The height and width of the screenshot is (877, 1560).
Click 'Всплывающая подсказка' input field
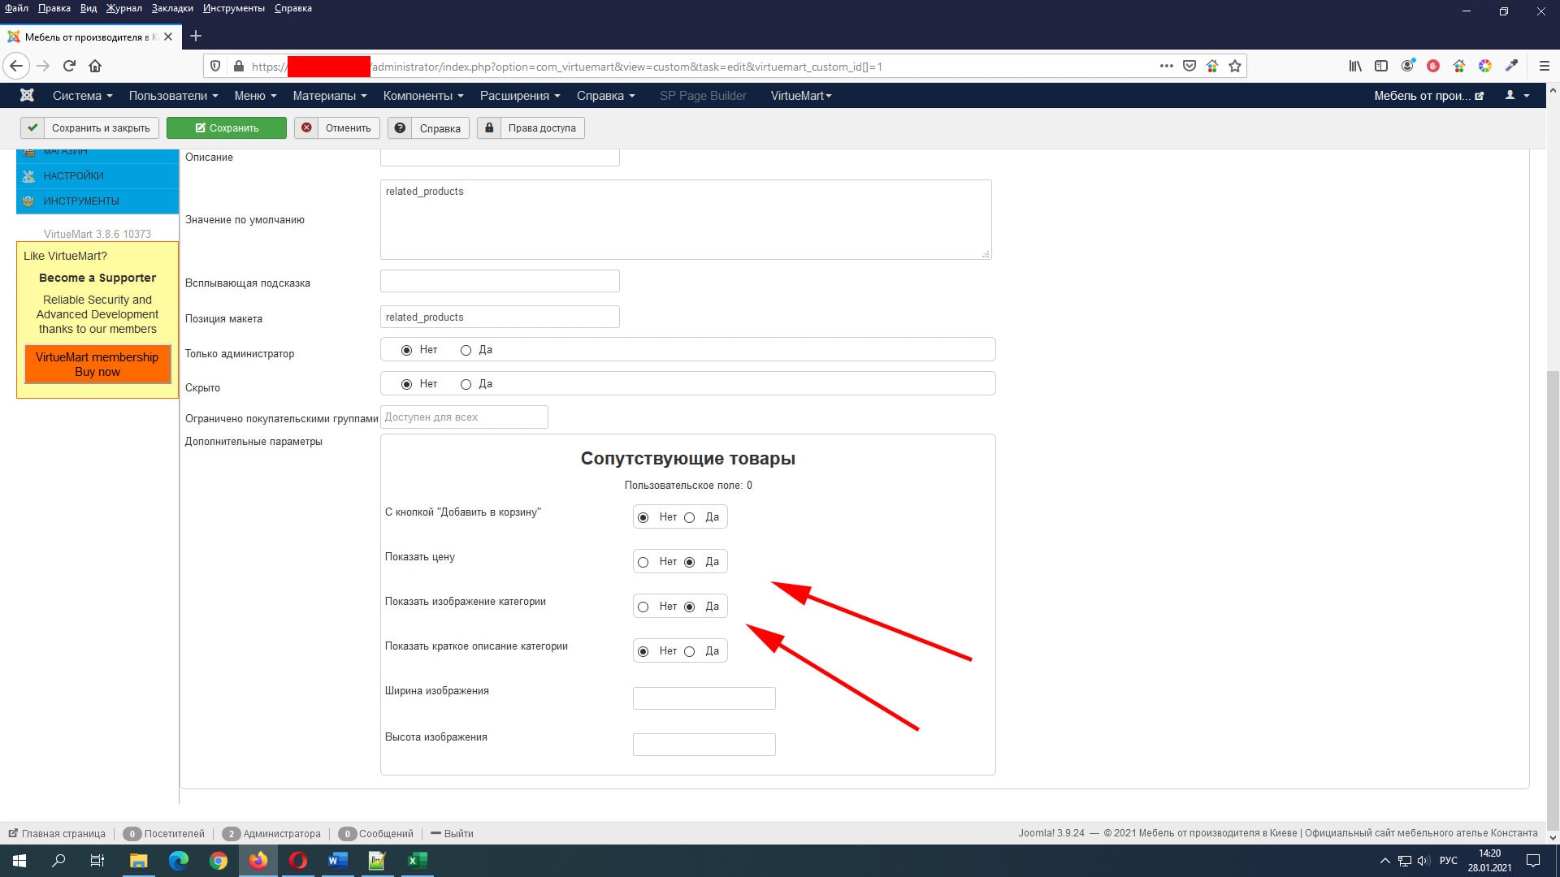(x=500, y=281)
